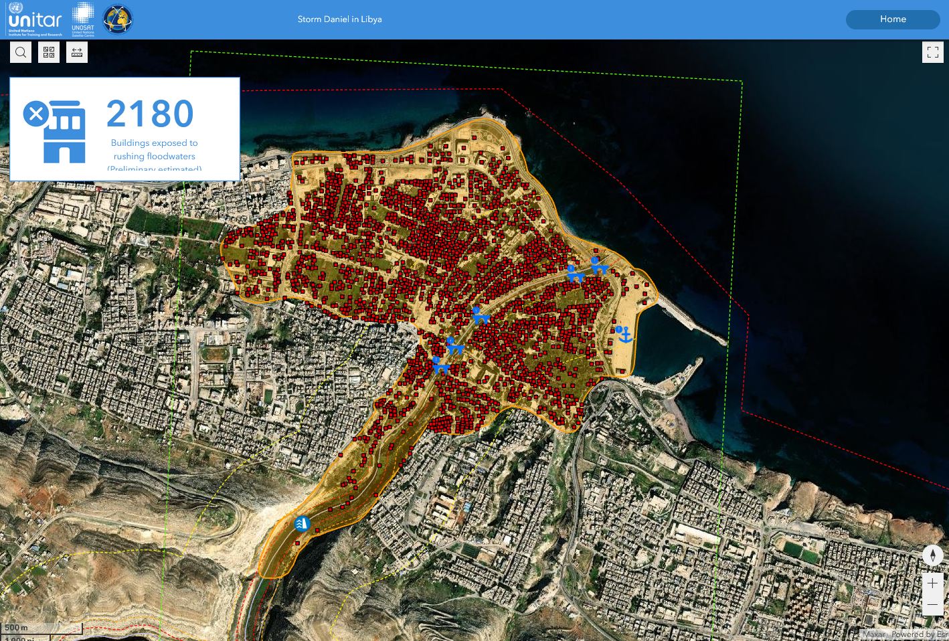Reset map orientation with the compass

(932, 555)
